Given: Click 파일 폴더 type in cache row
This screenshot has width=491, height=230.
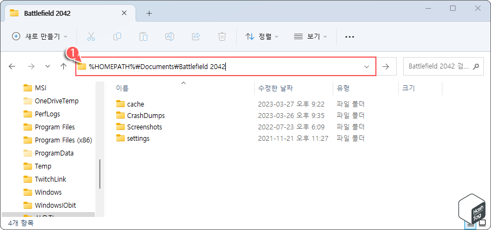Looking at the screenshot, I should click(x=351, y=104).
